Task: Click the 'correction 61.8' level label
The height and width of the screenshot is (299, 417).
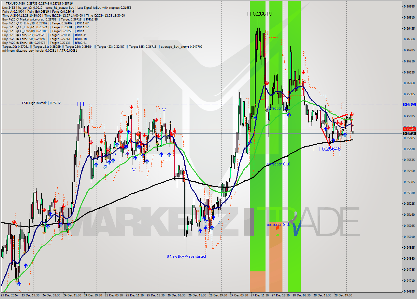Action: (278, 164)
